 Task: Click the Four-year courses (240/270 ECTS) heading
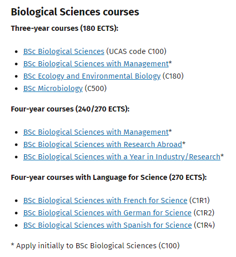point(70,109)
